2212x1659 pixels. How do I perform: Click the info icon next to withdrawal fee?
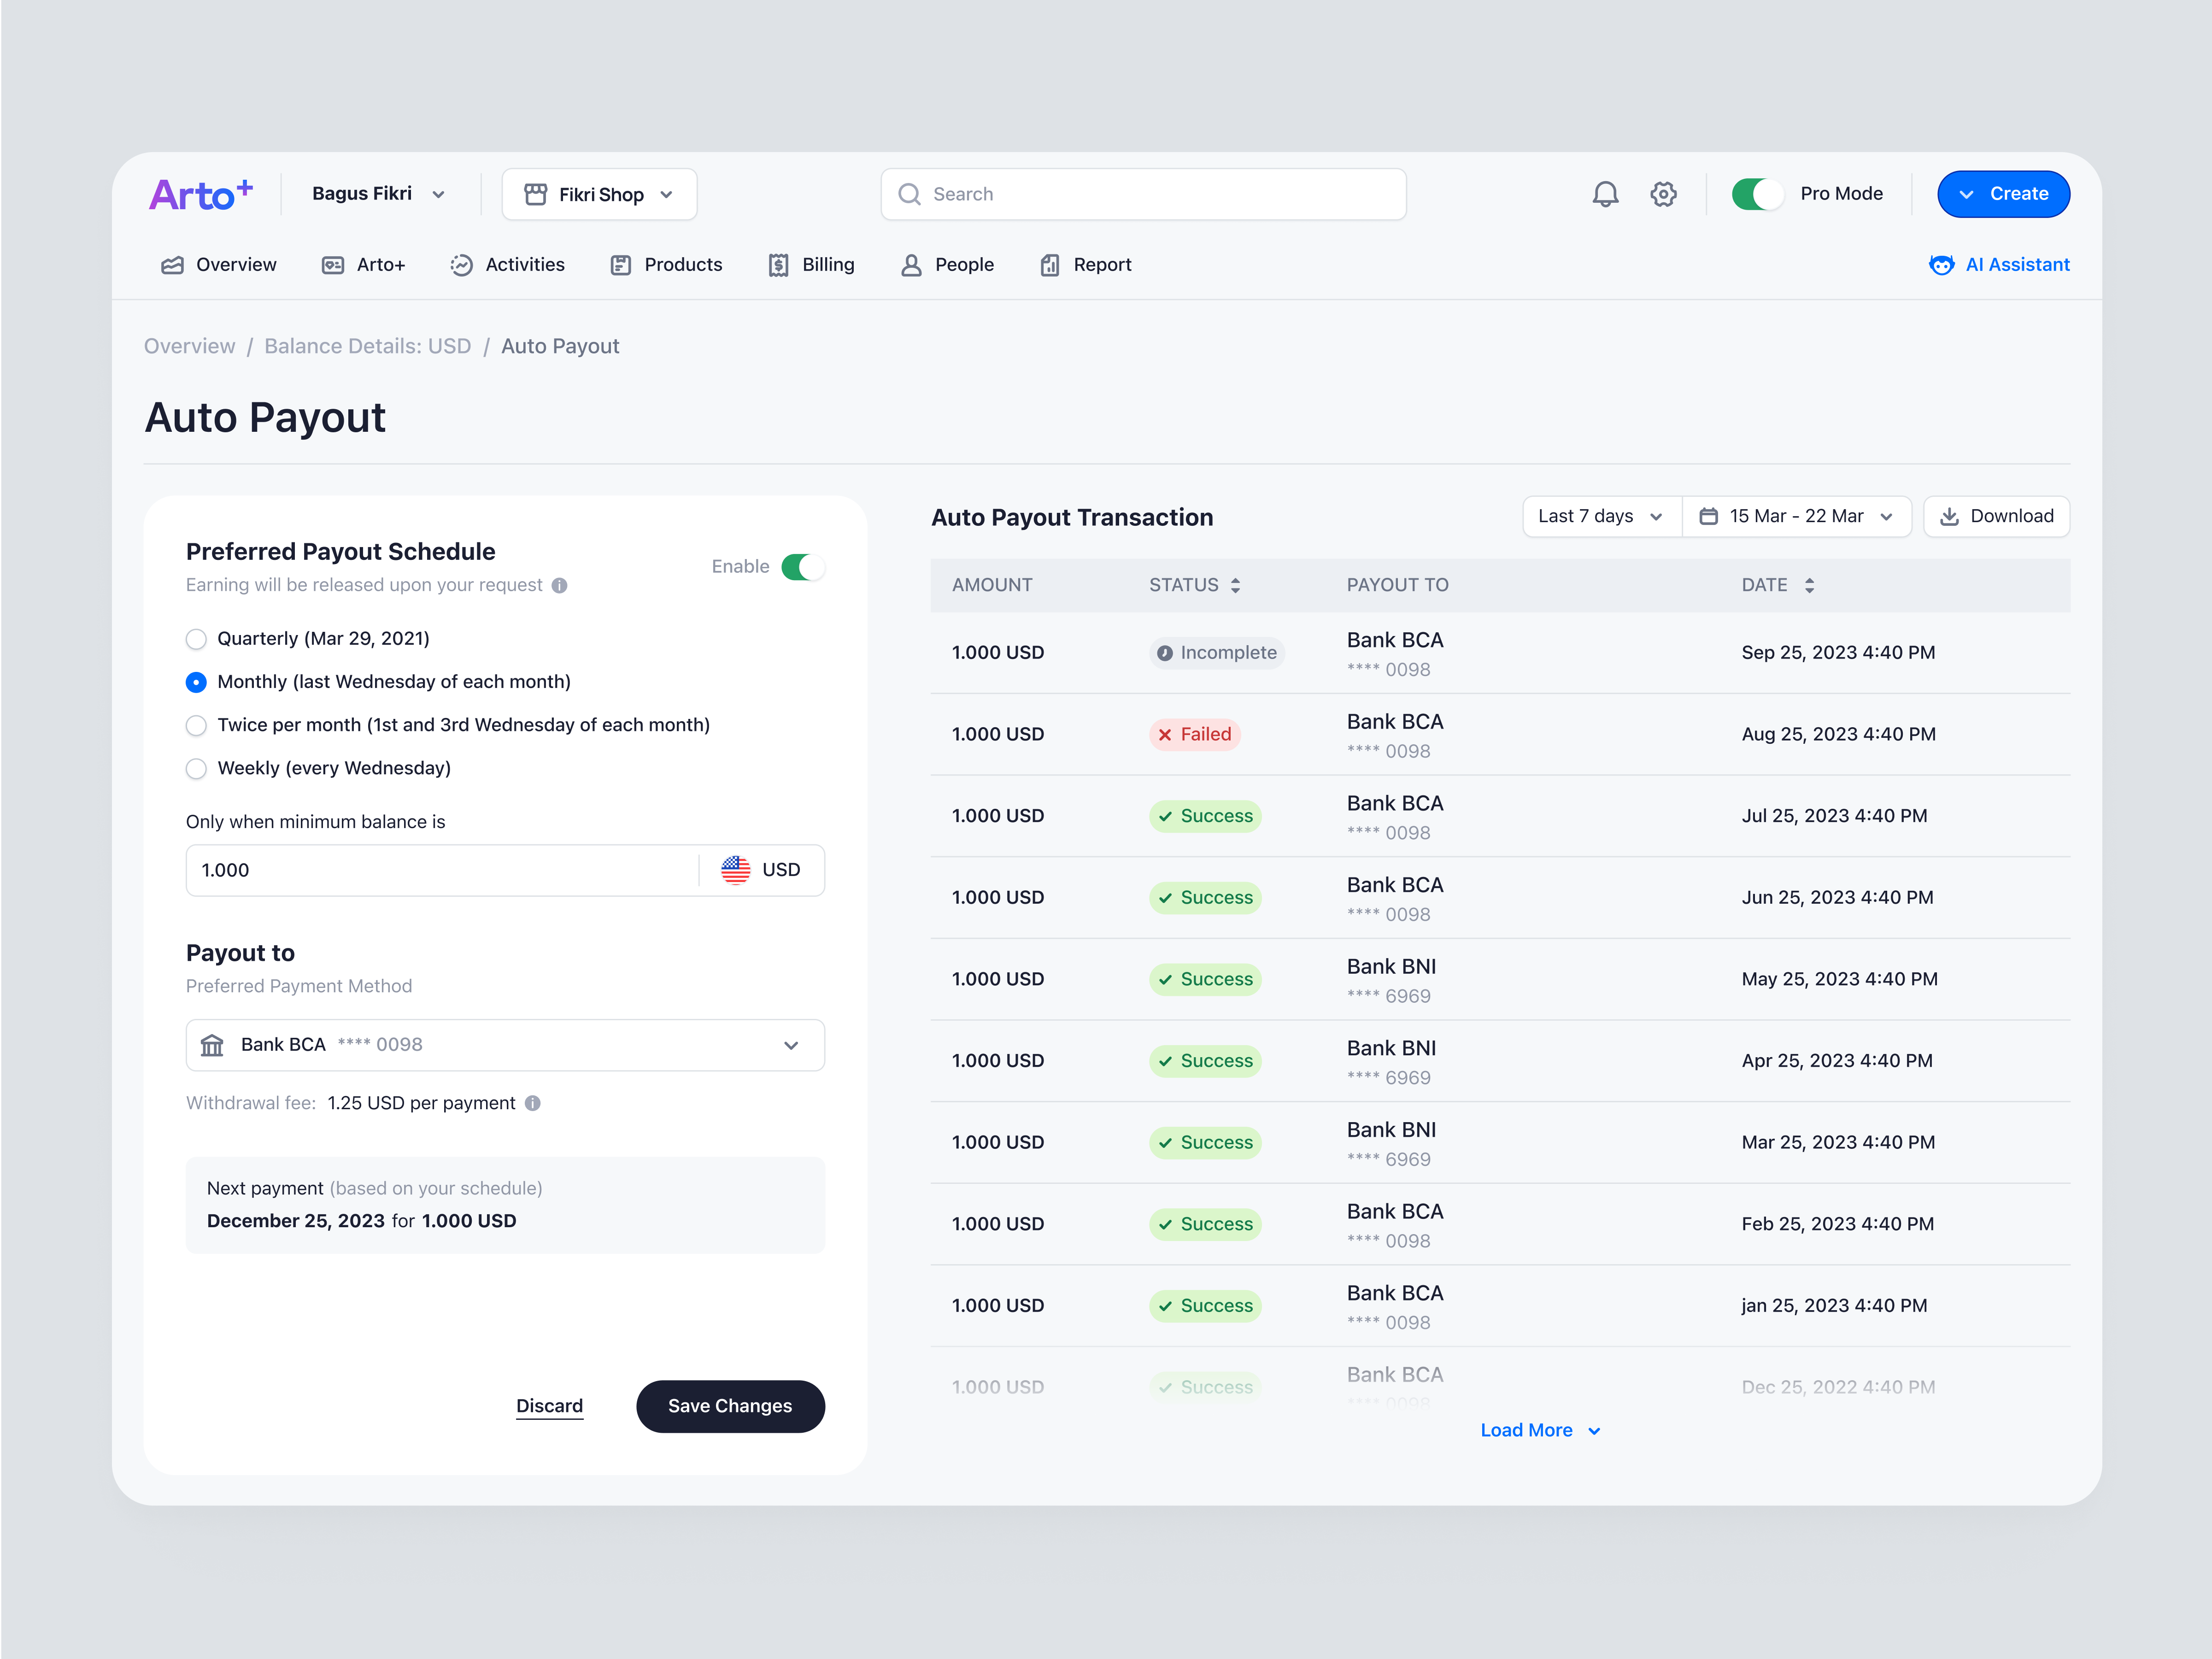(x=533, y=1103)
